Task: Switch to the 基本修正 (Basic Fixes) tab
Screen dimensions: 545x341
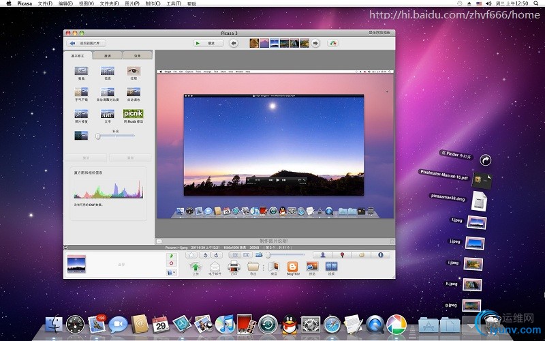Action: pyautogui.click(x=78, y=56)
